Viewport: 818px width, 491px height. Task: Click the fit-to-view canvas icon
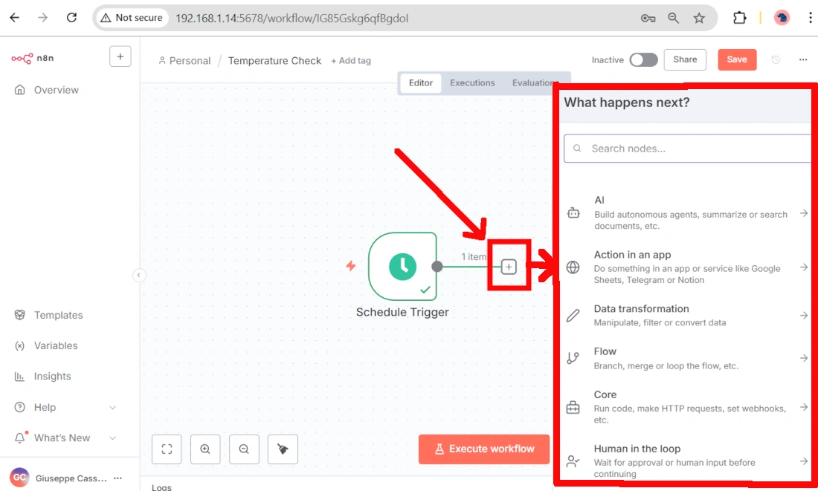tap(167, 449)
